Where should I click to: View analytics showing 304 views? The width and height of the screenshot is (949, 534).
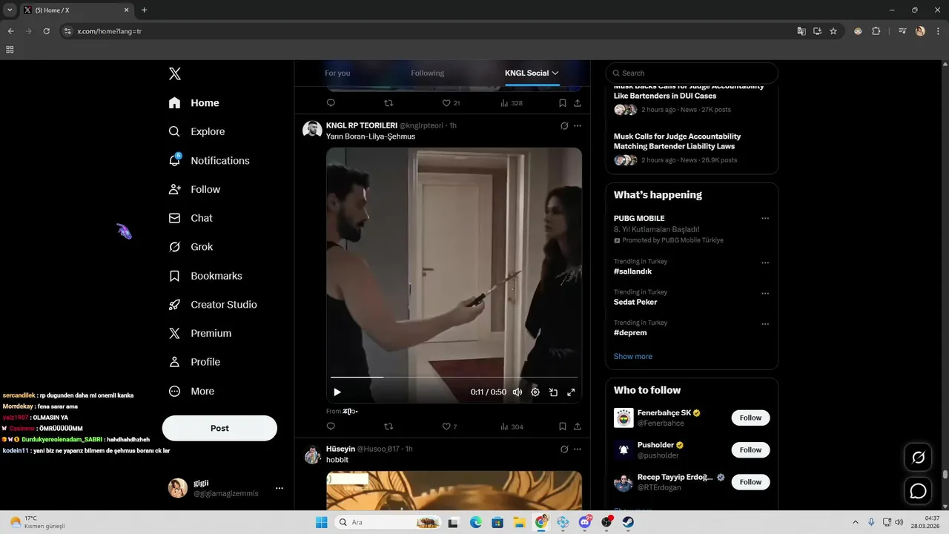pyautogui.click(x=512, y=426)
